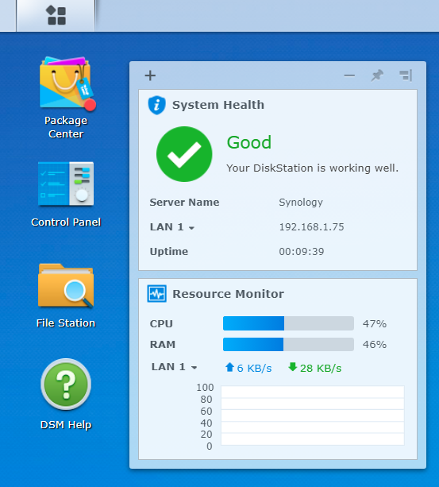The width and height of the screenshot is (439, 487).
Task: Minimize the widget panel
Action: point(349,75)
